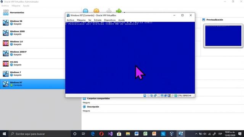
Task: Click the shared folders icon in VM status bar
Action: (x=162, y=96)
